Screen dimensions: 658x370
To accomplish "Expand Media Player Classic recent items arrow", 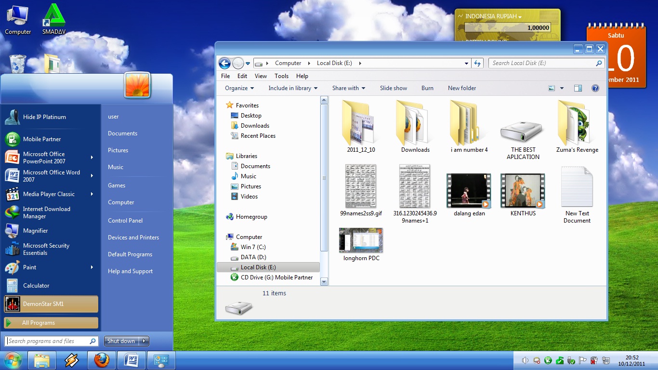I will point(92,194).
